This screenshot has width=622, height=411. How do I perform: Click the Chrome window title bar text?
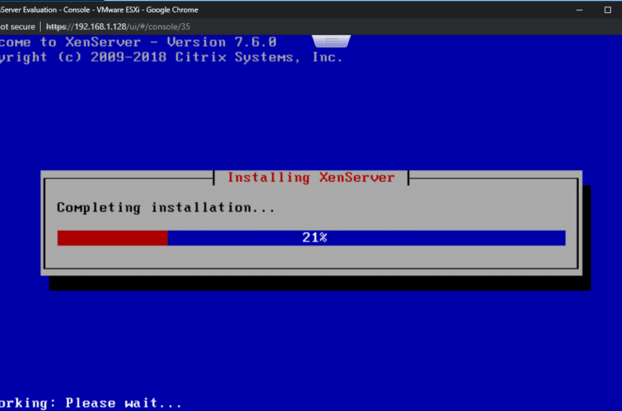(99, 10)
